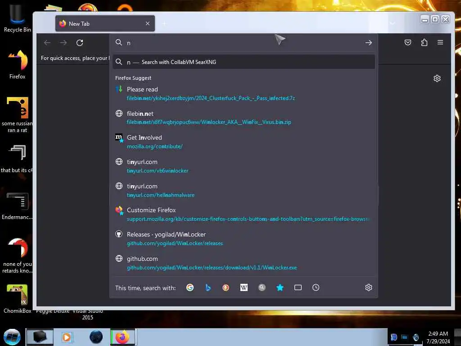Close the New Tab tab
The height and width of the screenshot is (346, 461).
click(148, 23)
